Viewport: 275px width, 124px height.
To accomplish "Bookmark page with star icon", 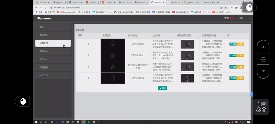I will 226,8.
